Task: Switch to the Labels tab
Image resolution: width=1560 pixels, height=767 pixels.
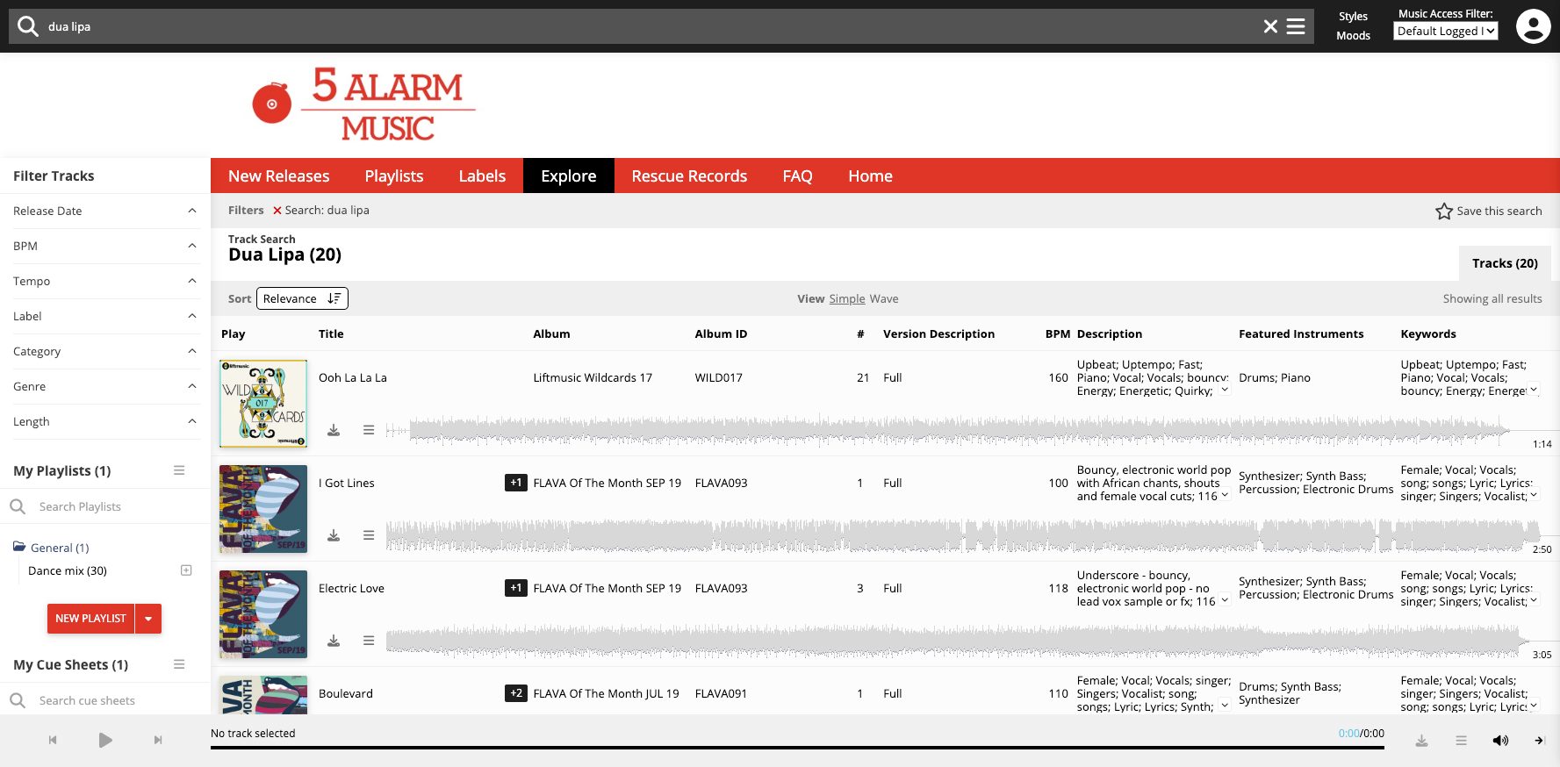Action: pyautogui.click(x=482, y=176)
